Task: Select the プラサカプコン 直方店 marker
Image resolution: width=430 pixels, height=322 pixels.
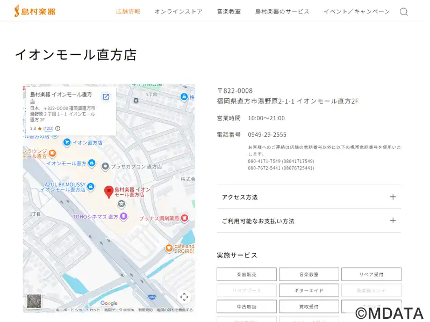Action: tap(105, 166)
